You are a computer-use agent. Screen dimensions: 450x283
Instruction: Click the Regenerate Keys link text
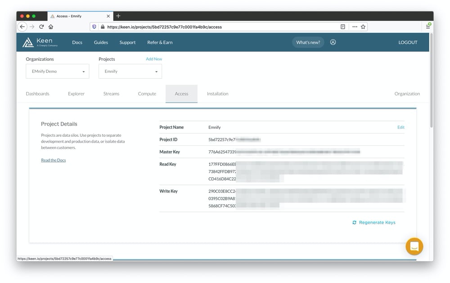(x=377, y=222)
